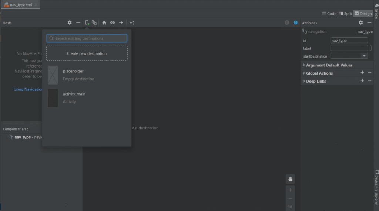The image size is (379, 211).
Task: Remove a Global Action with minus
Action: [370, 73]
